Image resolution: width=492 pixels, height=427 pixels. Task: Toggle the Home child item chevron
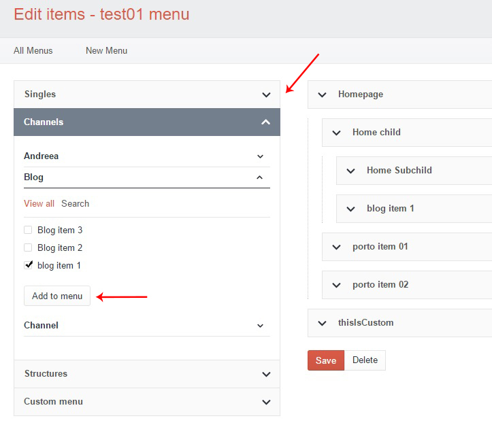[336, 133]
